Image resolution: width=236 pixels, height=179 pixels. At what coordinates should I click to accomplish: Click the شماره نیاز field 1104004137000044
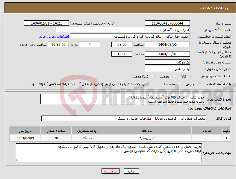pos(167,23)
